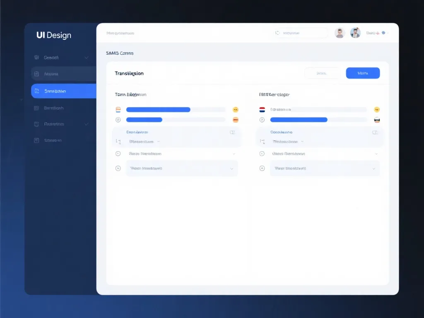Click the orange list icon in left column
Viewport: 424px width, 318px height.
click(x=118, y=109)
